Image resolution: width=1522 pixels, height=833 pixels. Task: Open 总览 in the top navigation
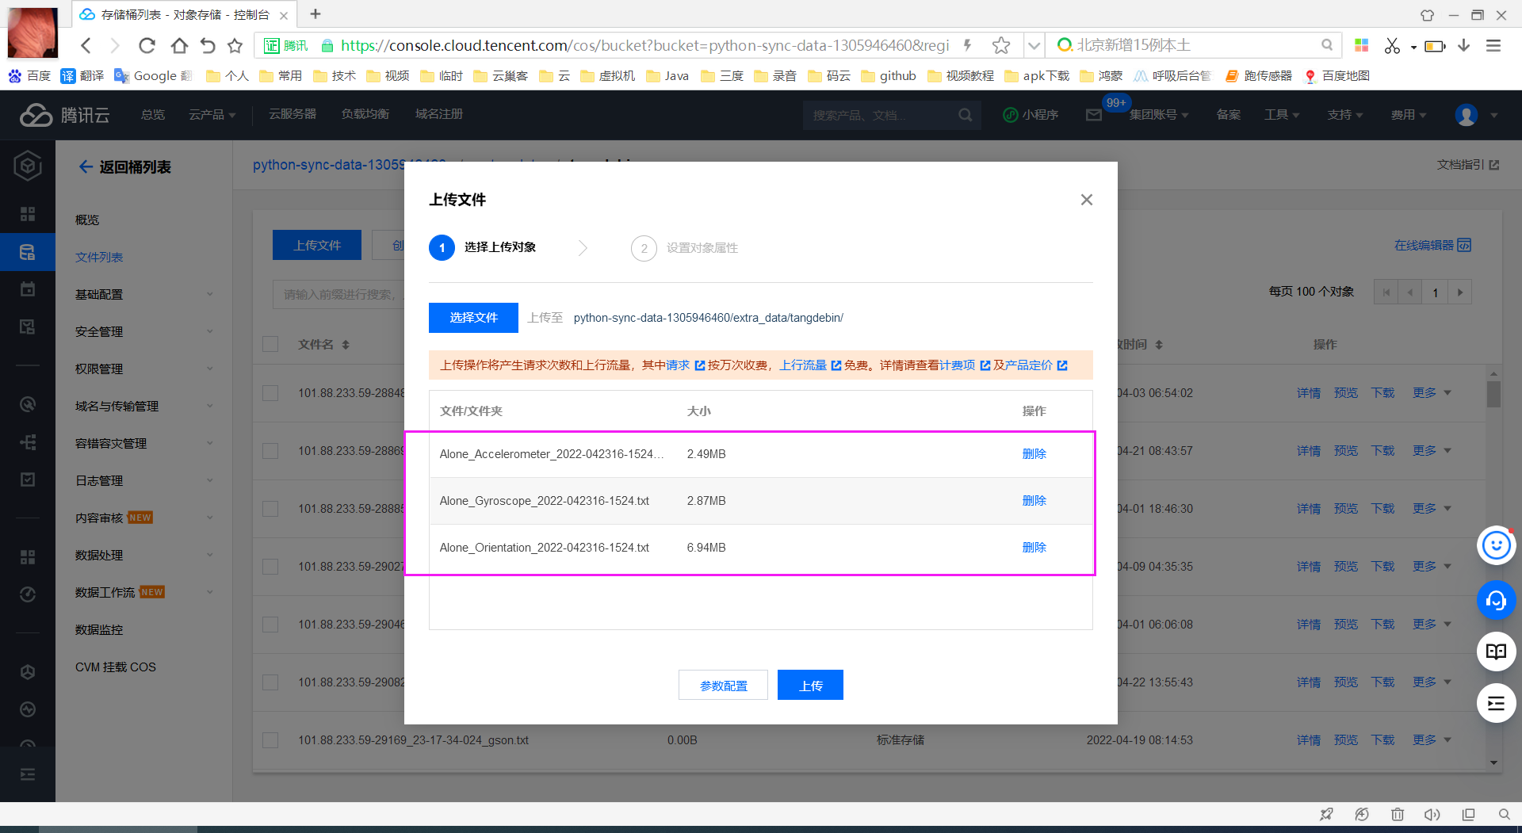point(153,115)
